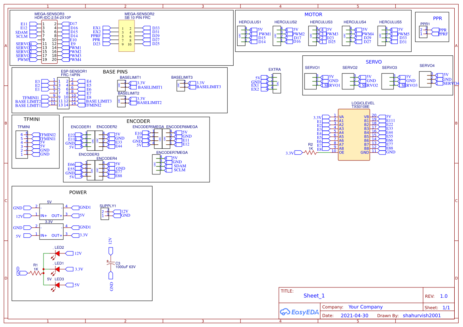The width and height of the screenshot is (463, 327).
Task: Click the Sheet_1 title text
Action: coord(314,296)
